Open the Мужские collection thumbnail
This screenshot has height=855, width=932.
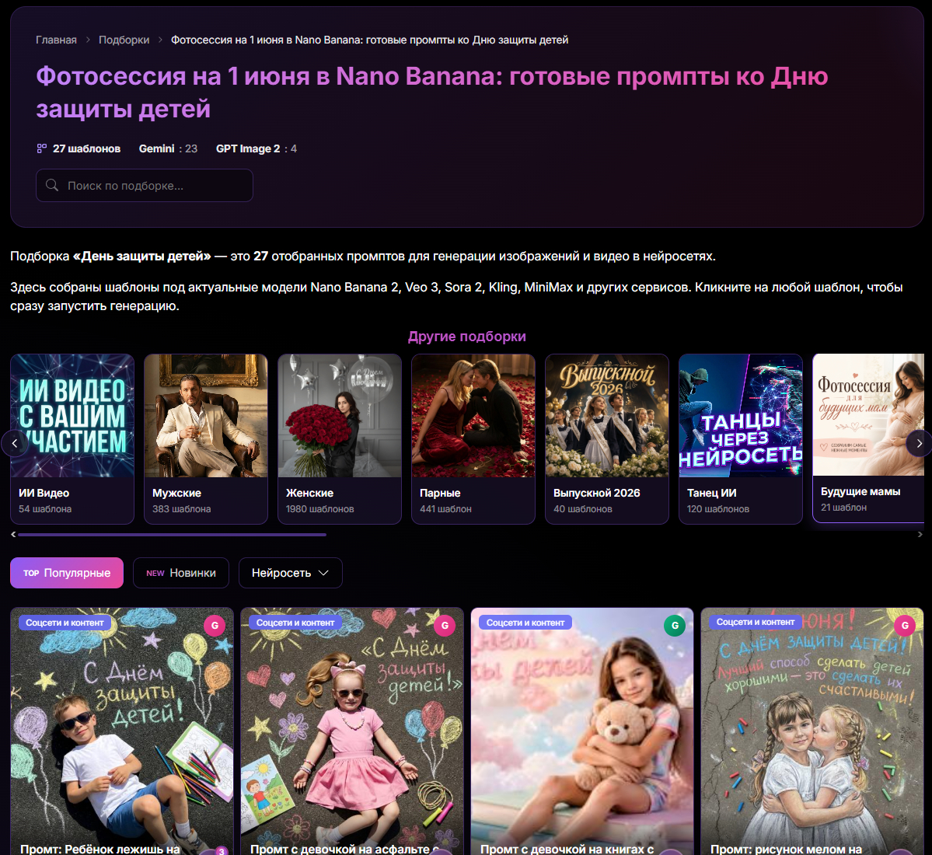[x=206, y=415]
